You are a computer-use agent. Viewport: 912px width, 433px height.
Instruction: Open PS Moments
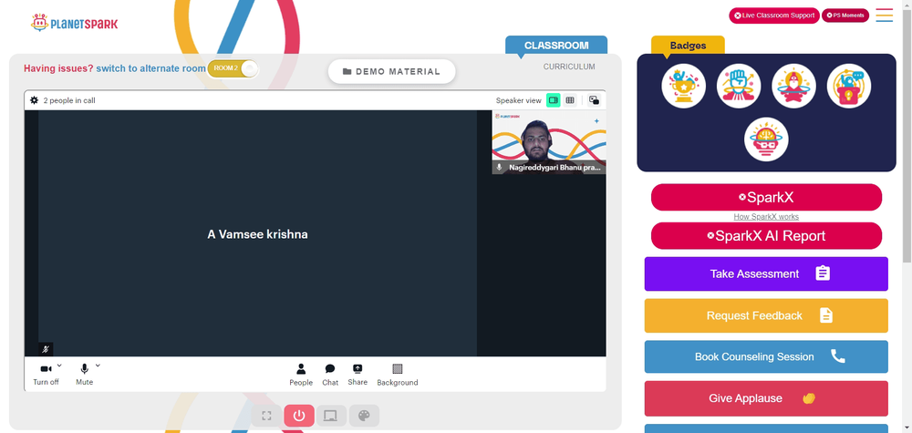coord(845,15)
